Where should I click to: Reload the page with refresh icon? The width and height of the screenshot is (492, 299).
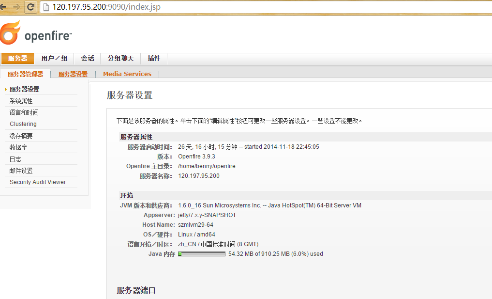click(30, 7)
